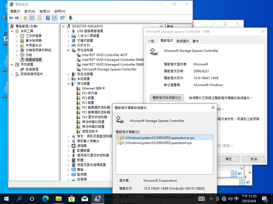Select 共用資料夾 in the left tree
The image size is (273, 204).
click(33, 45)
